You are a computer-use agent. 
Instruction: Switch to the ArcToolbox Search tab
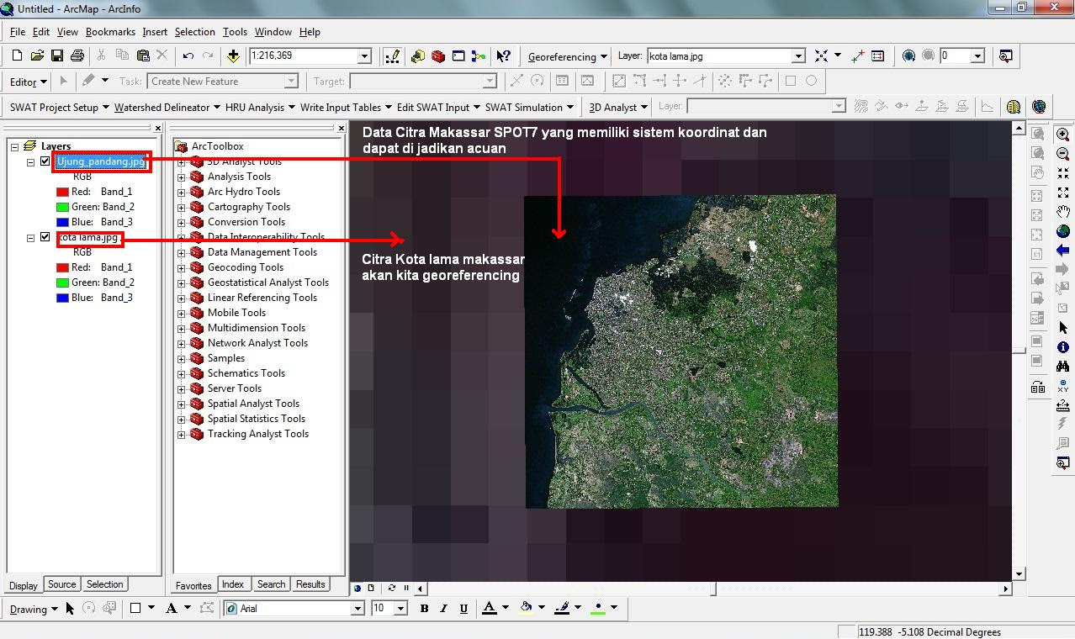tap(271, 584)
